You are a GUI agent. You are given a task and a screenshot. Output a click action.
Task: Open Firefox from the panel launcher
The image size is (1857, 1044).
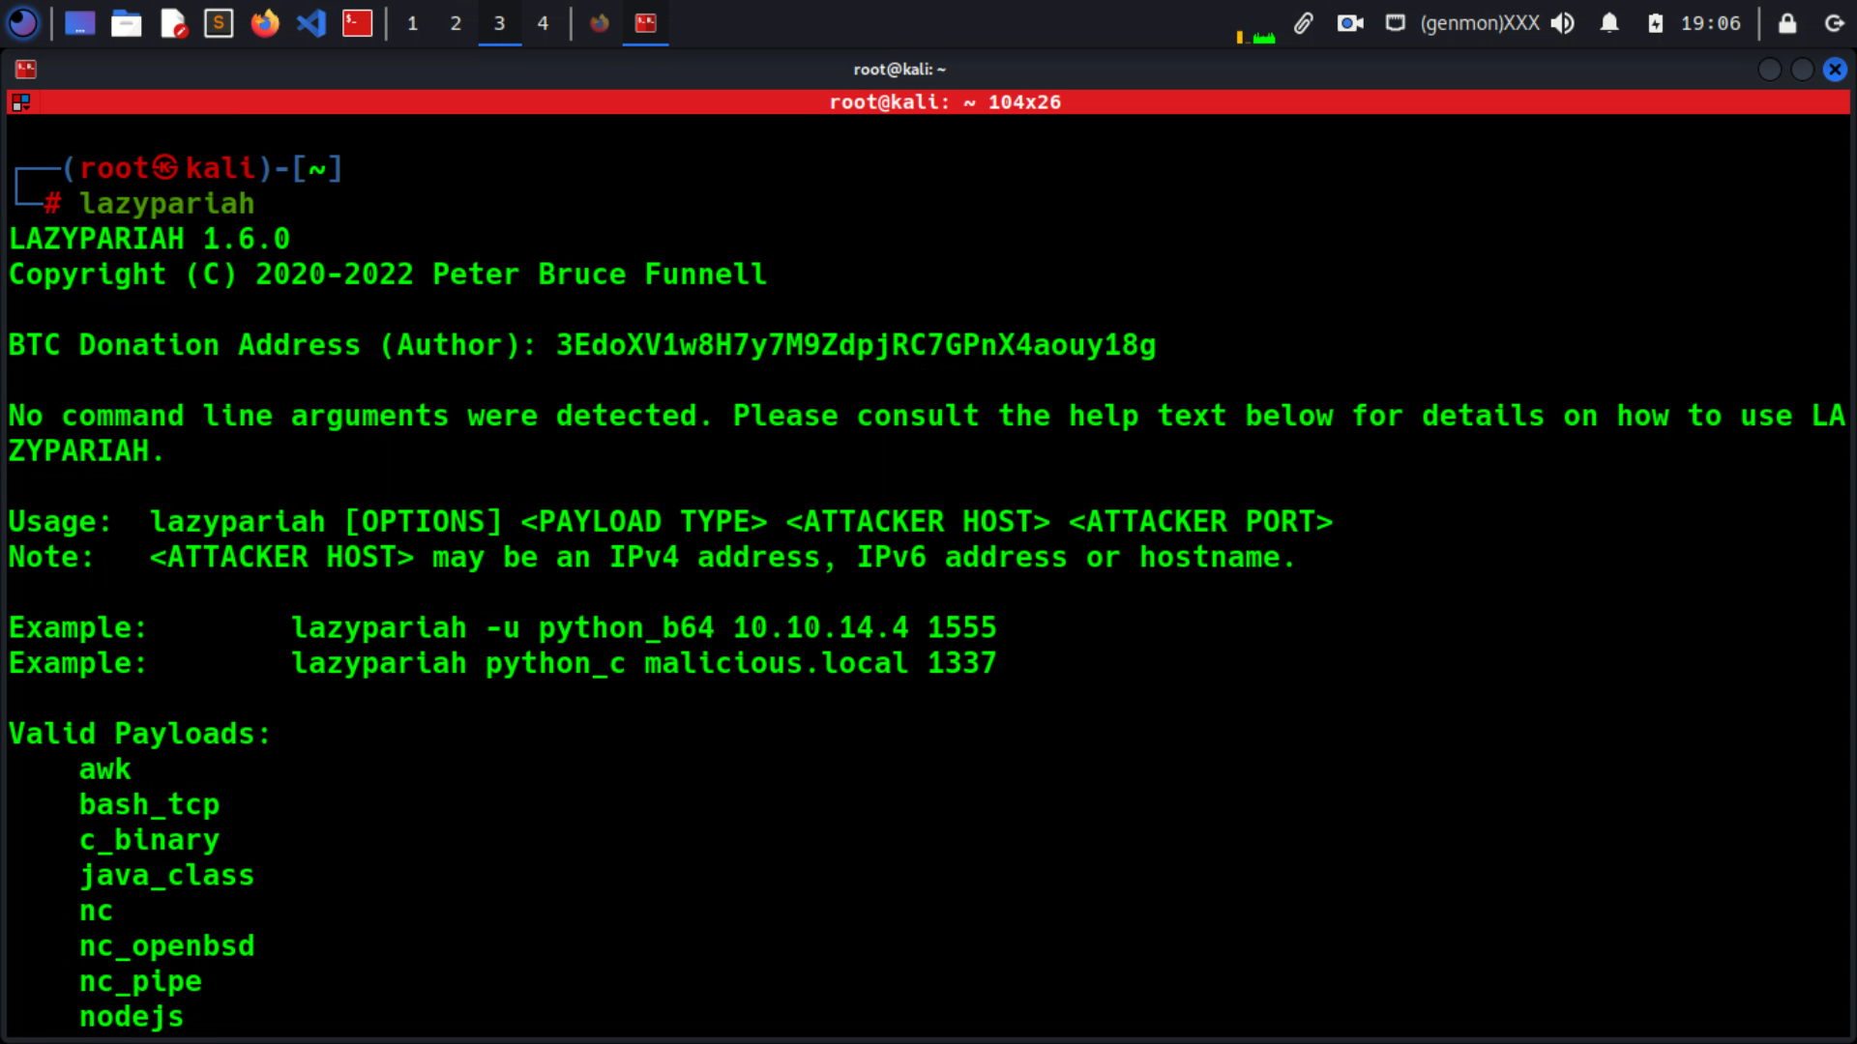click(x=264, y=22)
